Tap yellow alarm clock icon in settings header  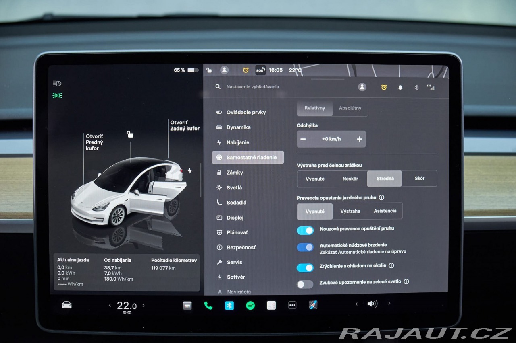pyautogui.click(x=384, y=87)
